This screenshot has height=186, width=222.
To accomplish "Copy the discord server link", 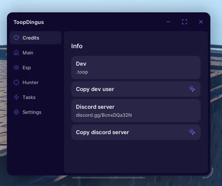I will click(x=136, y=132).
